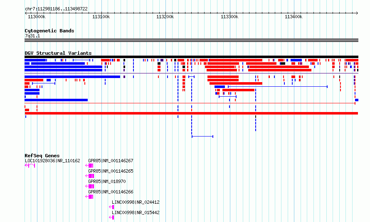
Task: Click the 113100k ruler label
Action: click(x=101, y=17)
